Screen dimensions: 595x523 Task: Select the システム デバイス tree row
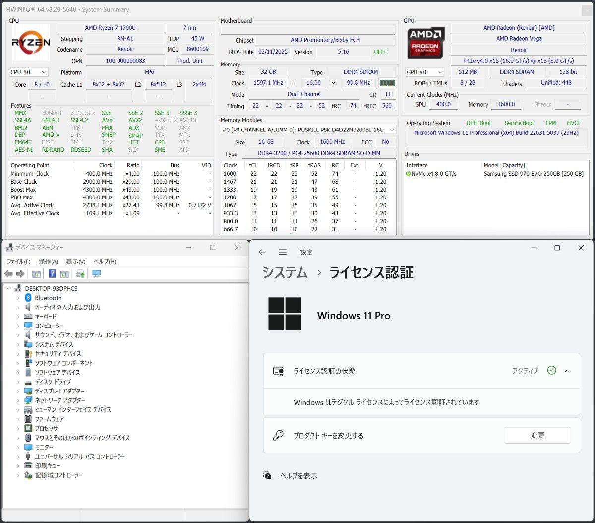click(54, 344)
